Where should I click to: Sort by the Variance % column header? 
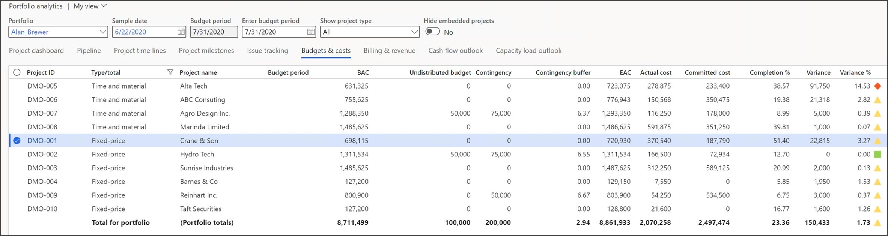pyautogui.click(x=855, y=72)
